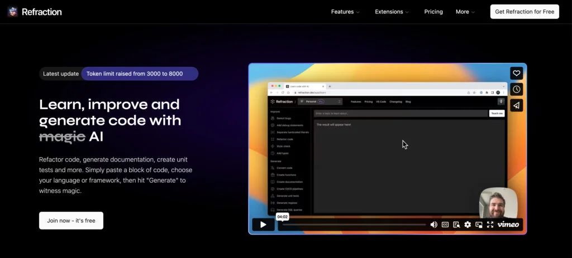Open Vimeo player settings gear
Image resolution: width=572 pixels, height=258 pixels.
tap(468, 225)
